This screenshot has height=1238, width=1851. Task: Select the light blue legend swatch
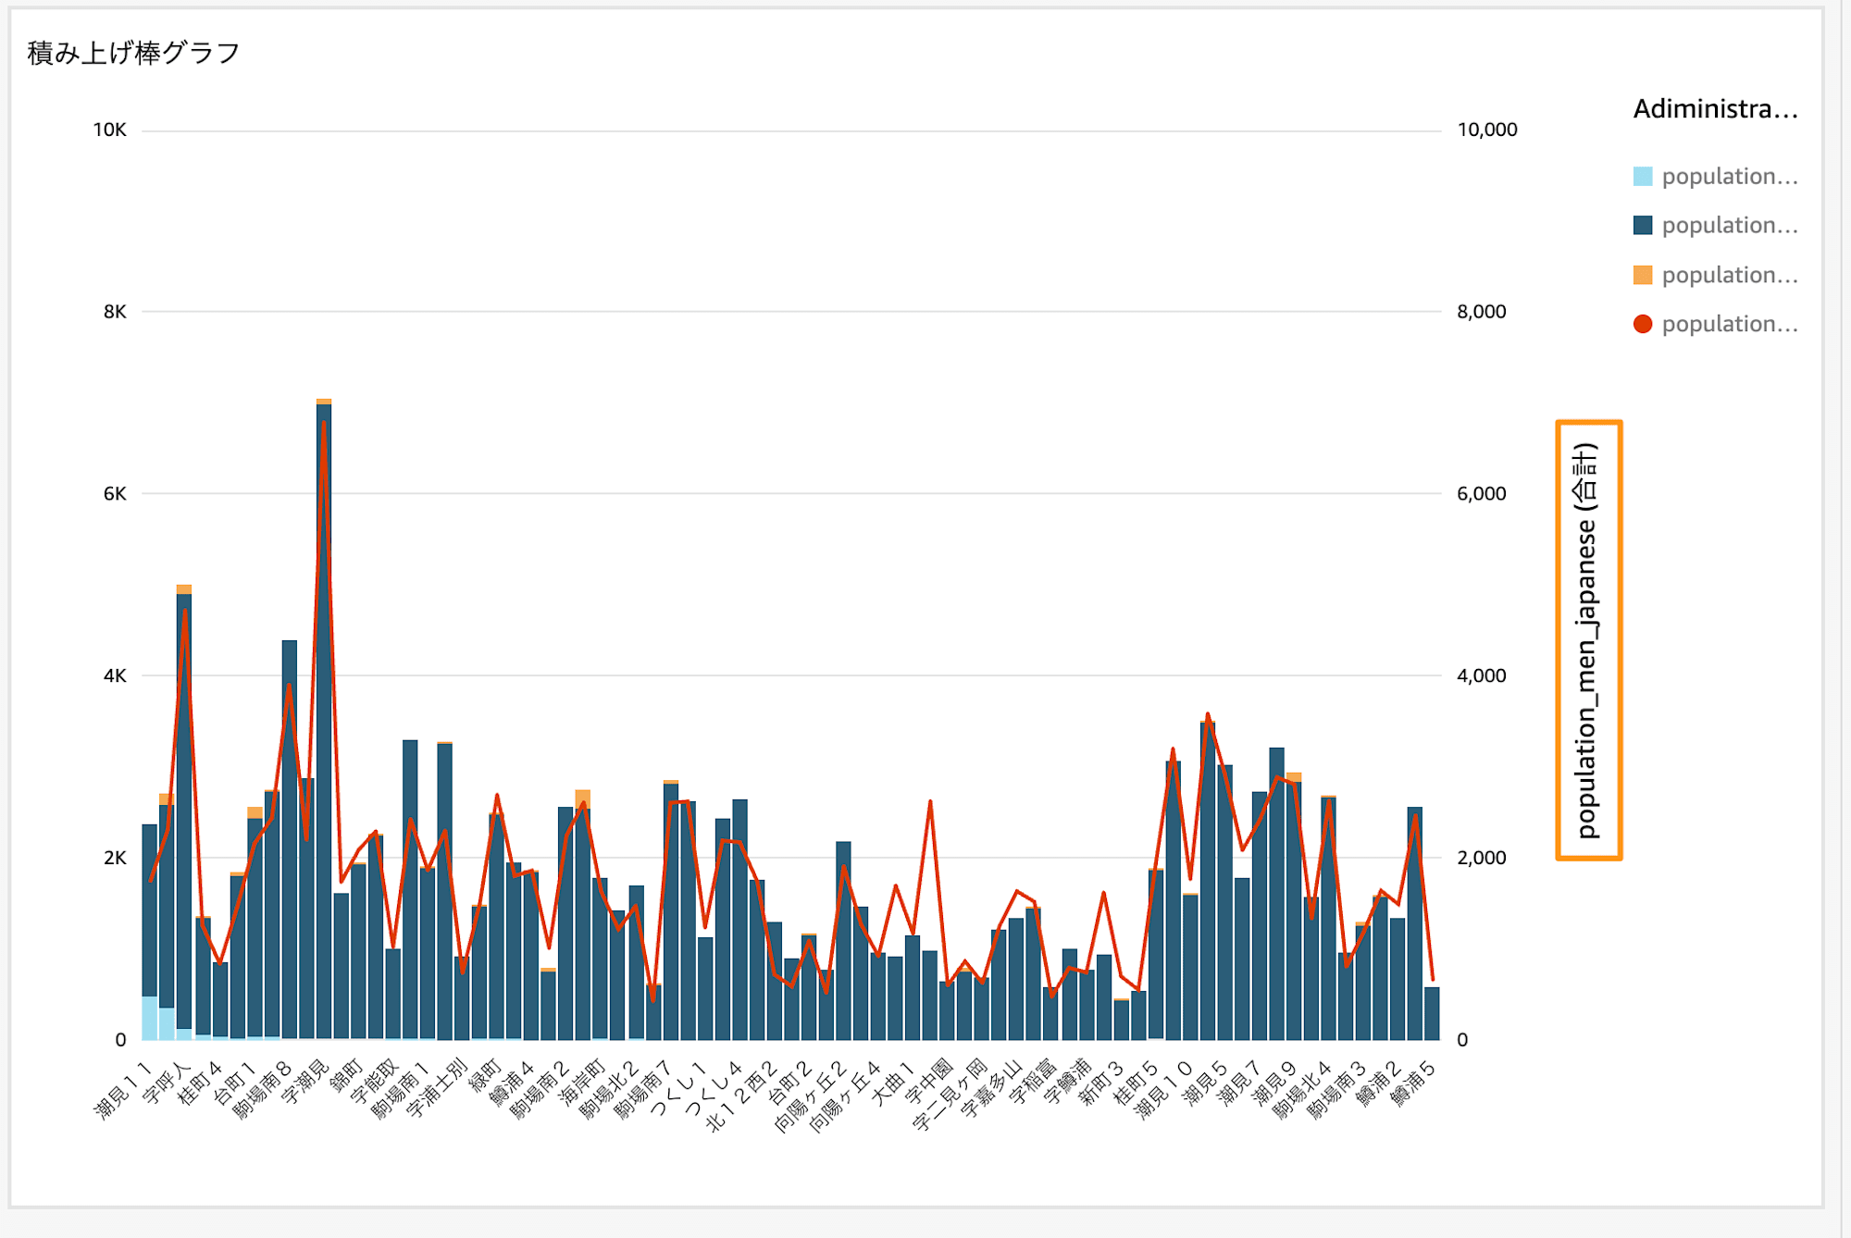(x=1643, y=176)
